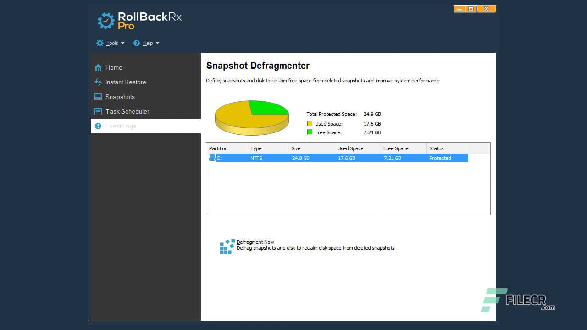Screen dimensions: 587x330
Task: Switch to the Task Scheduler section
Action: [x=127, y=111]
